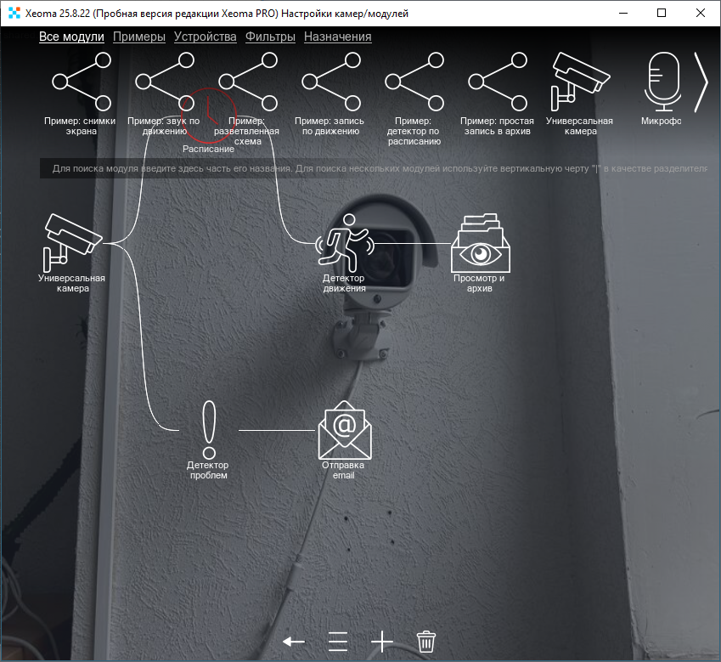Open the list menu icon at bottom

338,641
